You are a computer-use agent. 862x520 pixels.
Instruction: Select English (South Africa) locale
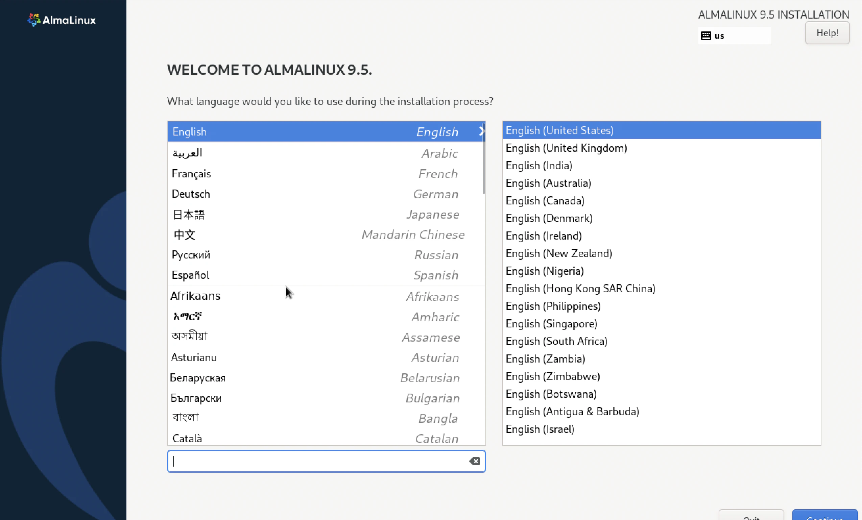[x=662, y=341]
